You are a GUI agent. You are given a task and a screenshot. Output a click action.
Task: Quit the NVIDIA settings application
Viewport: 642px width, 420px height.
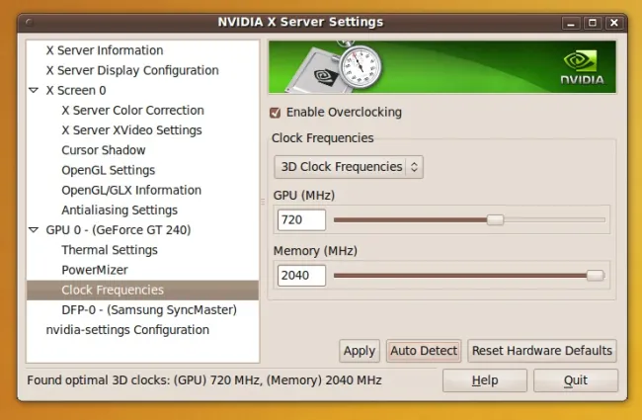576,380
